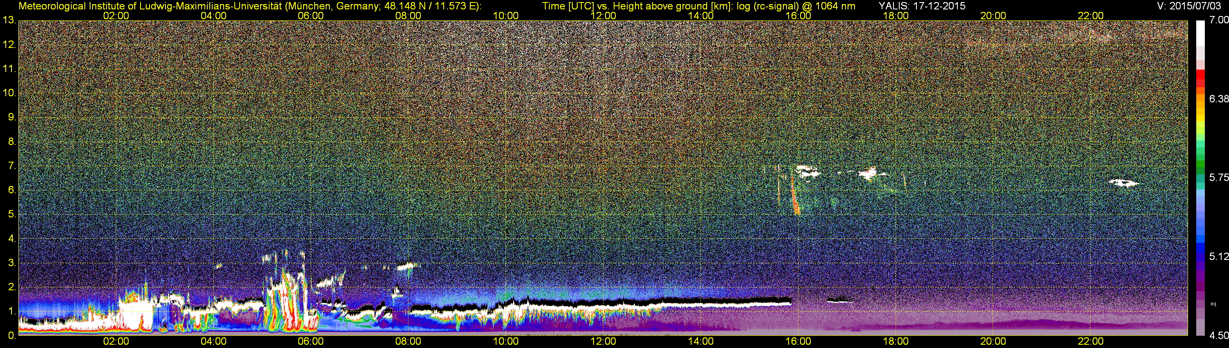
Task: Click the 'Time [UTC] vs. Height above ground [km]' label
Action: click(x=637, y=6)
